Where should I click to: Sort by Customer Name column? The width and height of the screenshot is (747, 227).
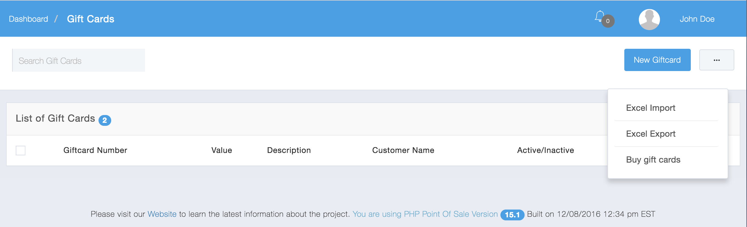(403, 150)
